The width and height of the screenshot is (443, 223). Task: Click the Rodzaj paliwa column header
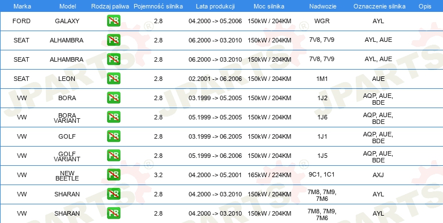tap(110, 6)
